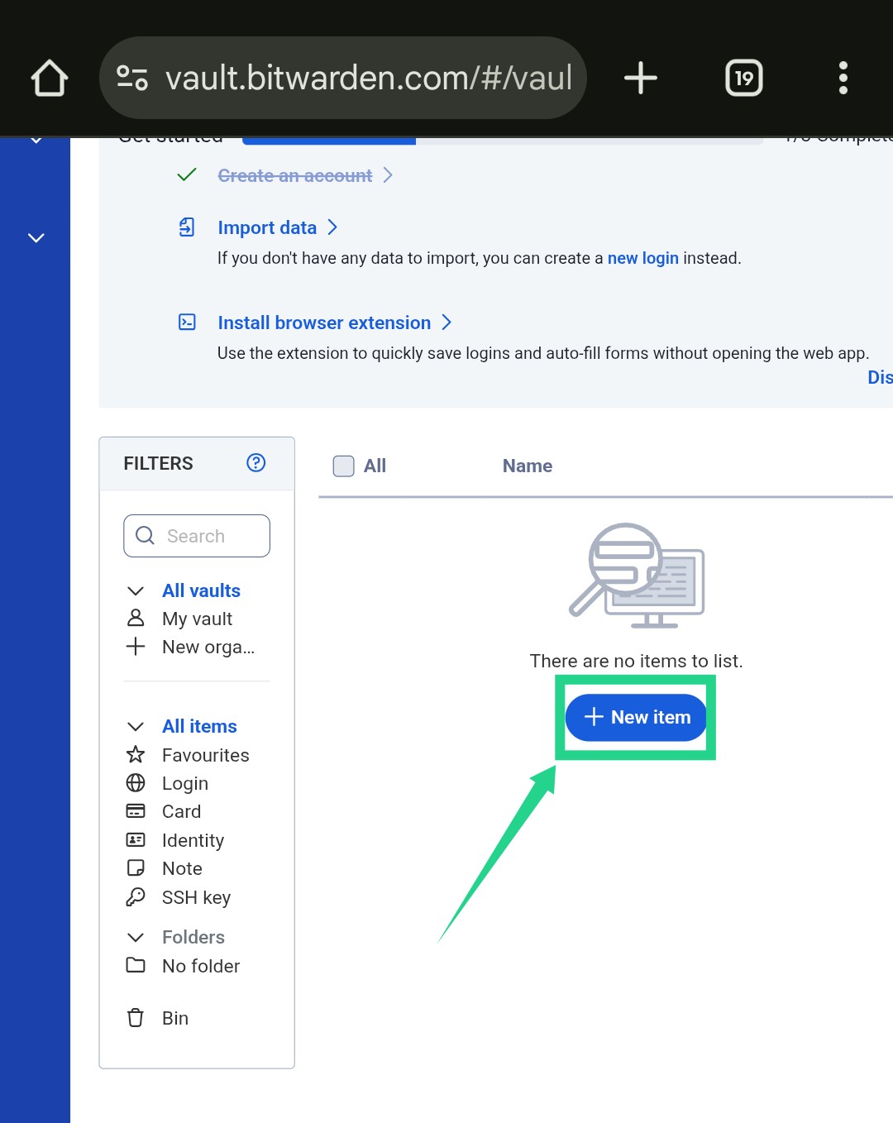
Task: Click the Filters help question mark icon
Action: click(x=256, y=463)
